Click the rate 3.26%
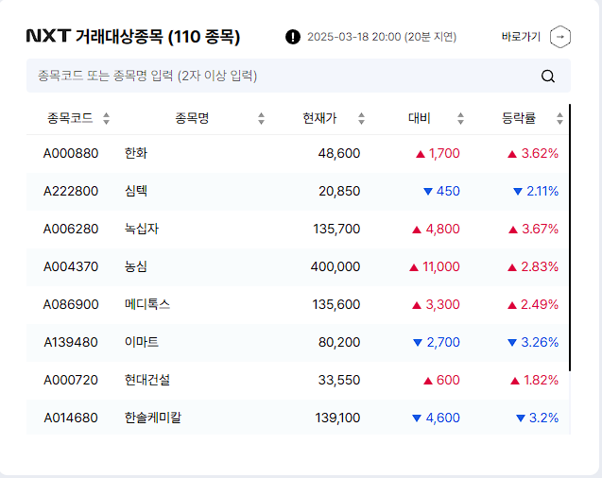602x478 pixels. [540, 342]
